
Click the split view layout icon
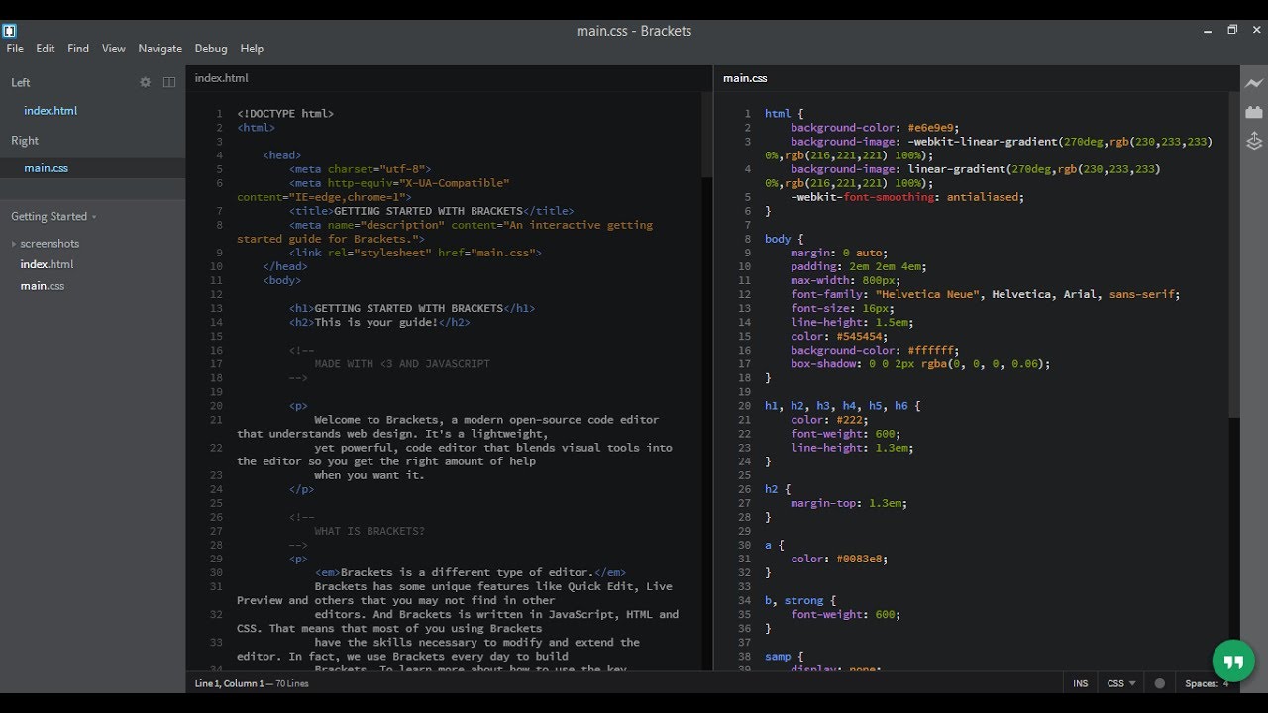click(169, 82)
